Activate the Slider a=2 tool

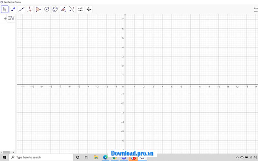point(80,9)
